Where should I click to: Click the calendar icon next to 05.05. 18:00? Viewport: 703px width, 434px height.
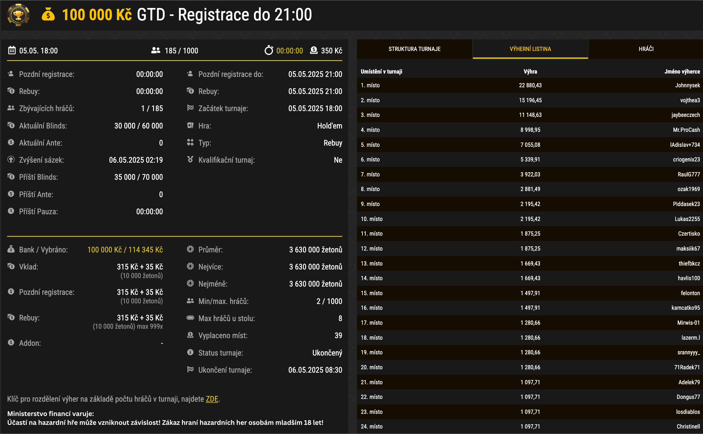pos(12,50)
